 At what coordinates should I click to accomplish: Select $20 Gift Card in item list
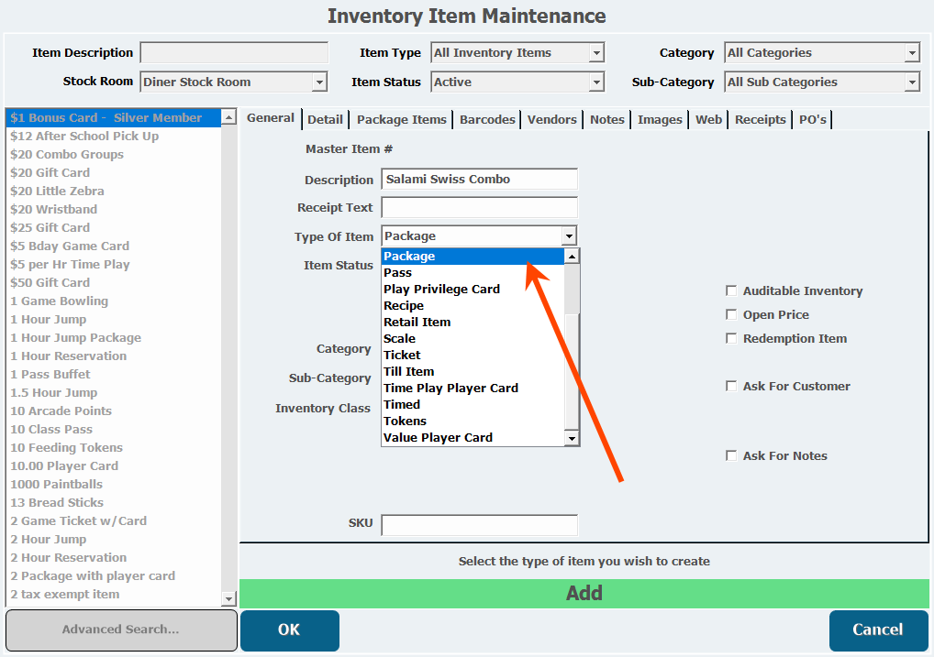point(50,173)
